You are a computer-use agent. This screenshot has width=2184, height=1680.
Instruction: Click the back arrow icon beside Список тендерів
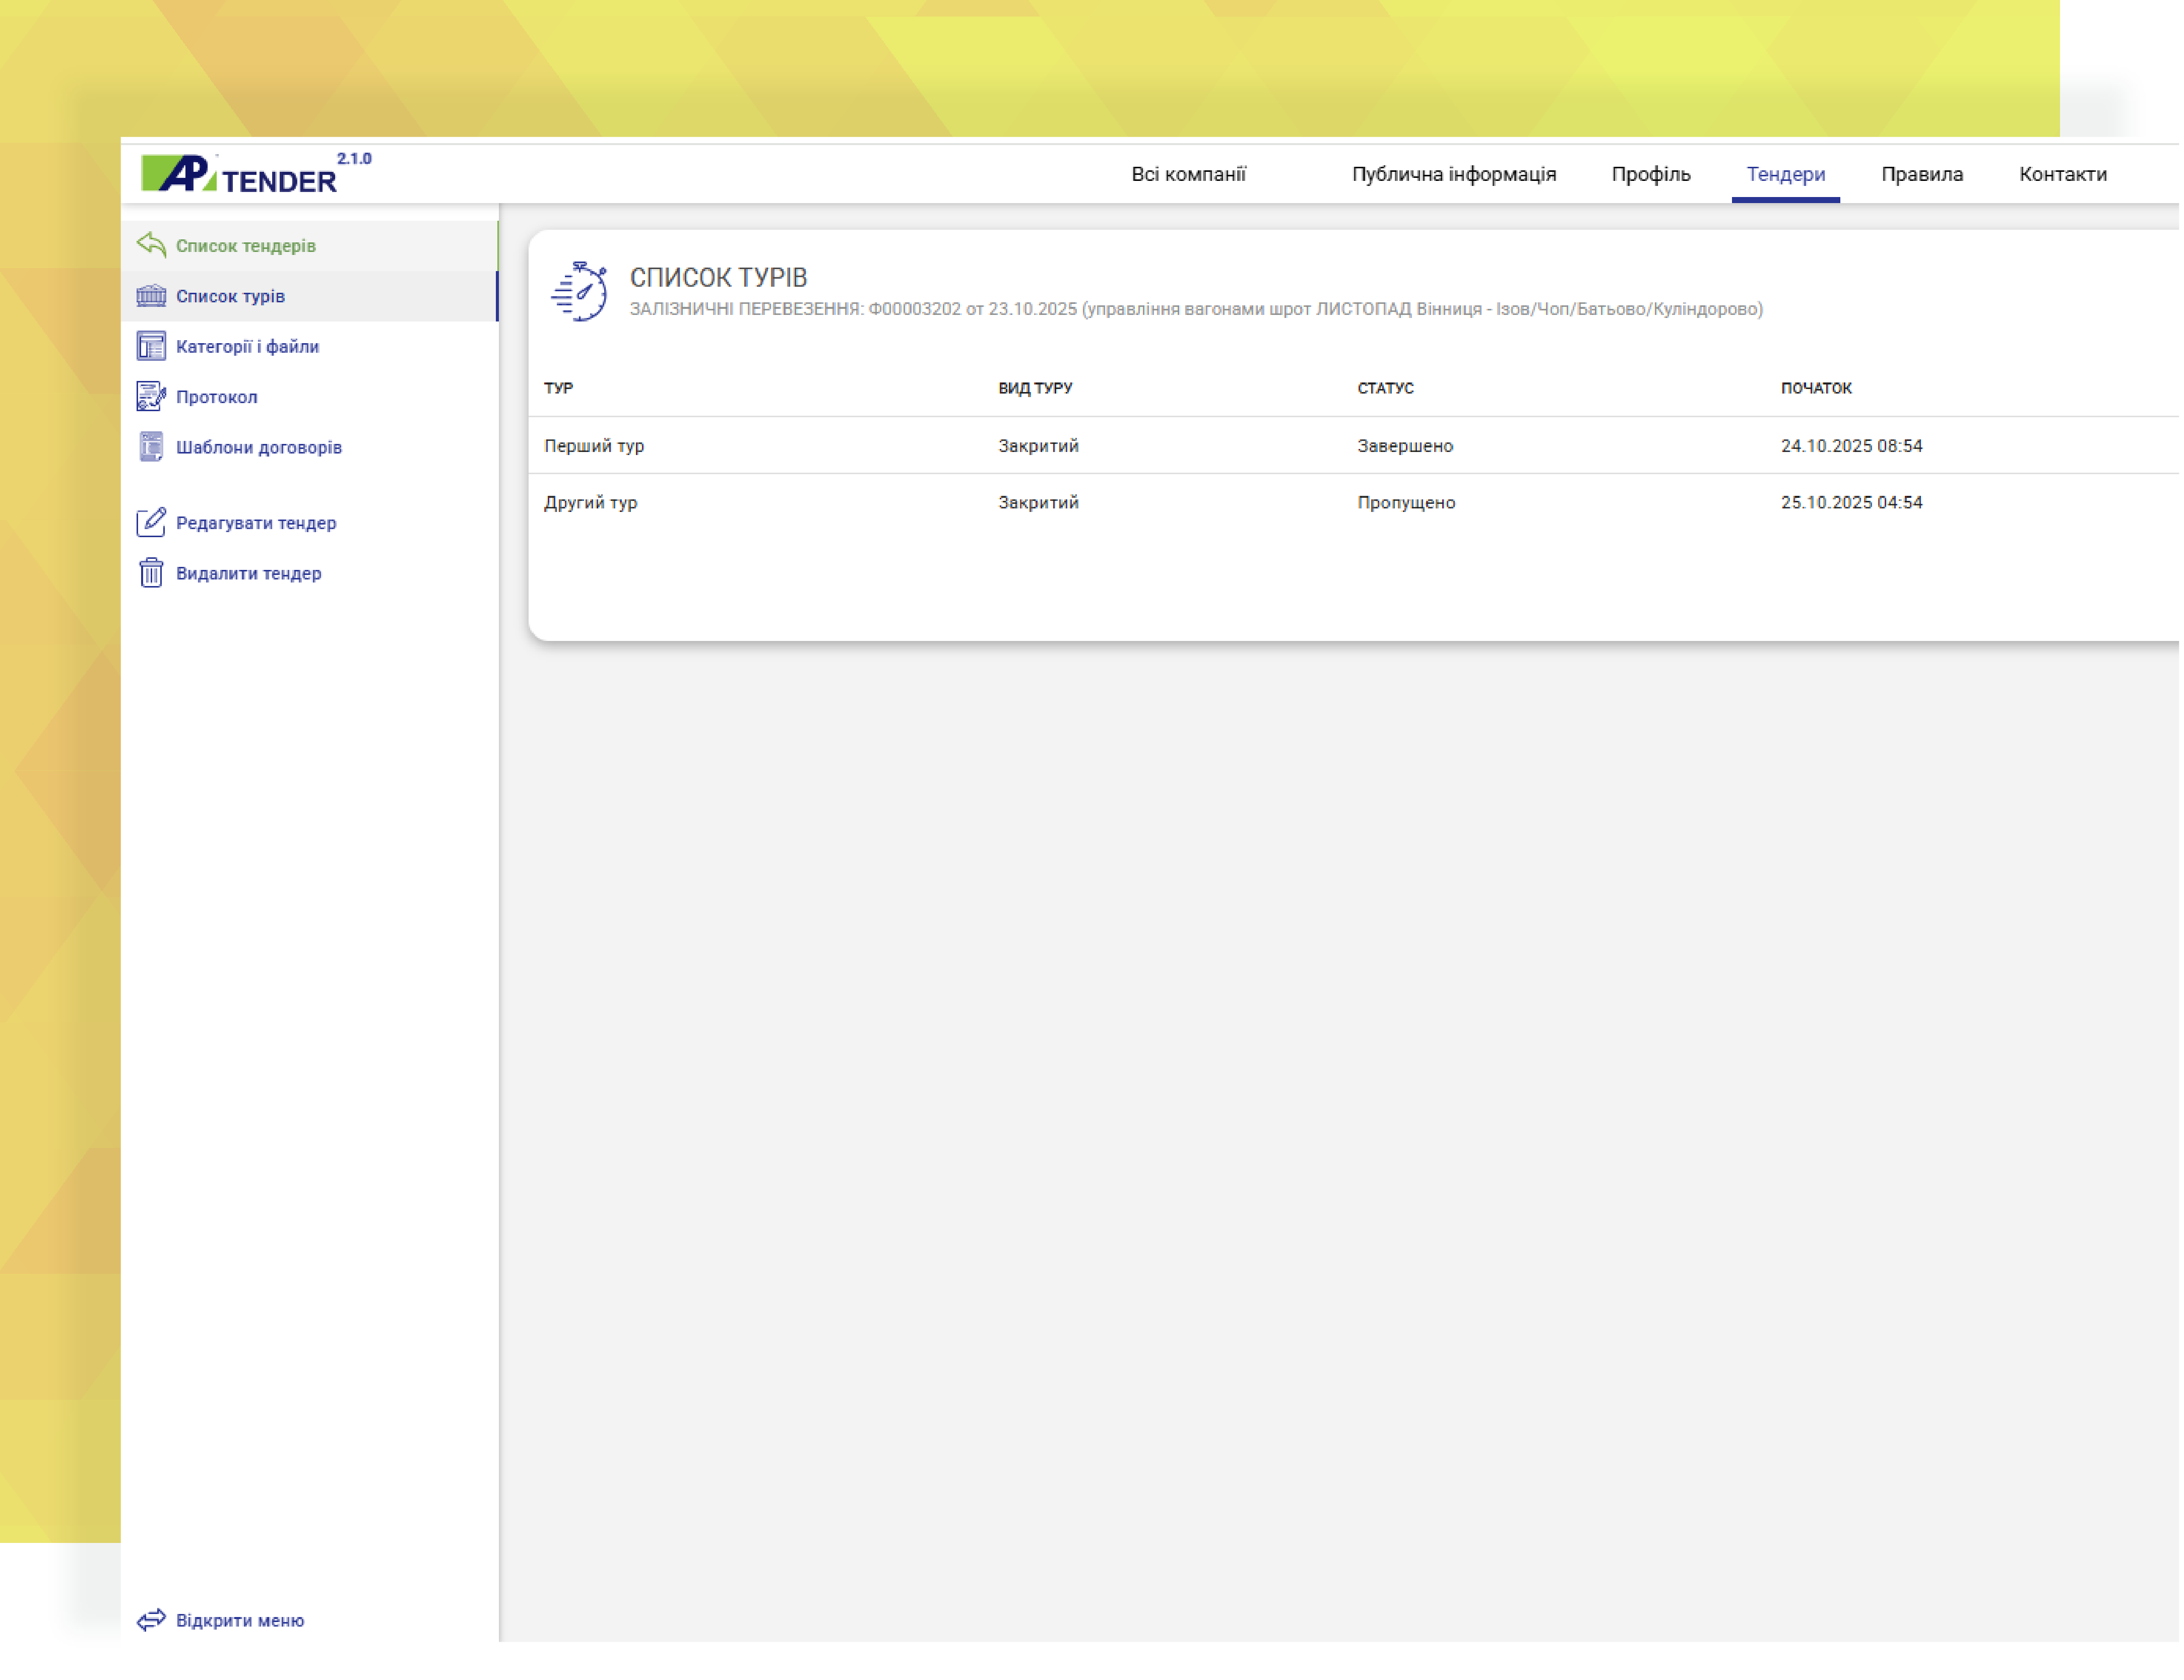pyautogui.click(x=151, y=245)
